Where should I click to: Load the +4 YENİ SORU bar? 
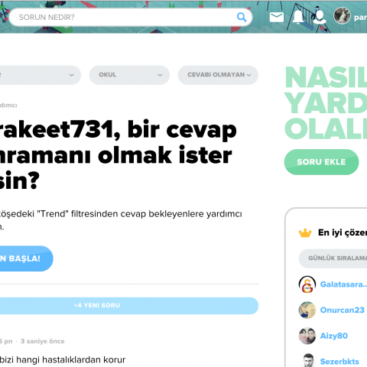pos(128,306)
